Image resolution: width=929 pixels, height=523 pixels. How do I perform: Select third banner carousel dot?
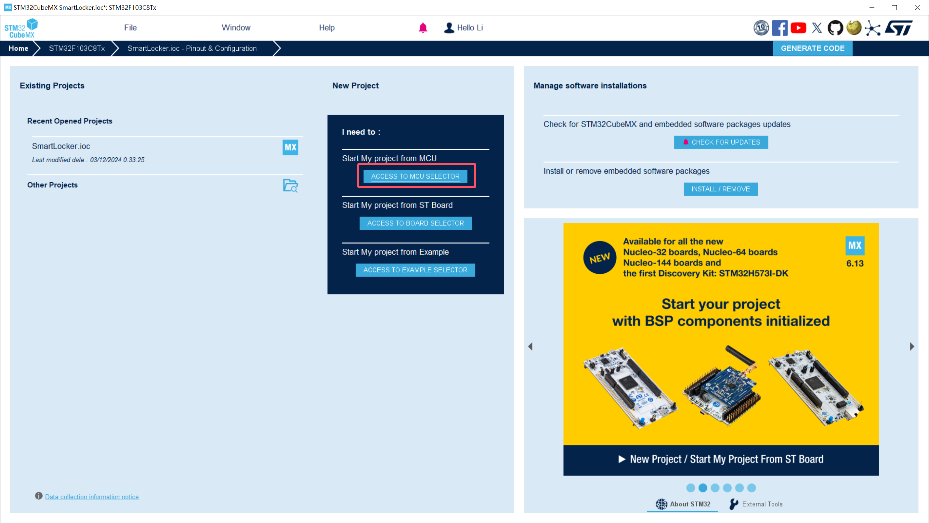715,488
